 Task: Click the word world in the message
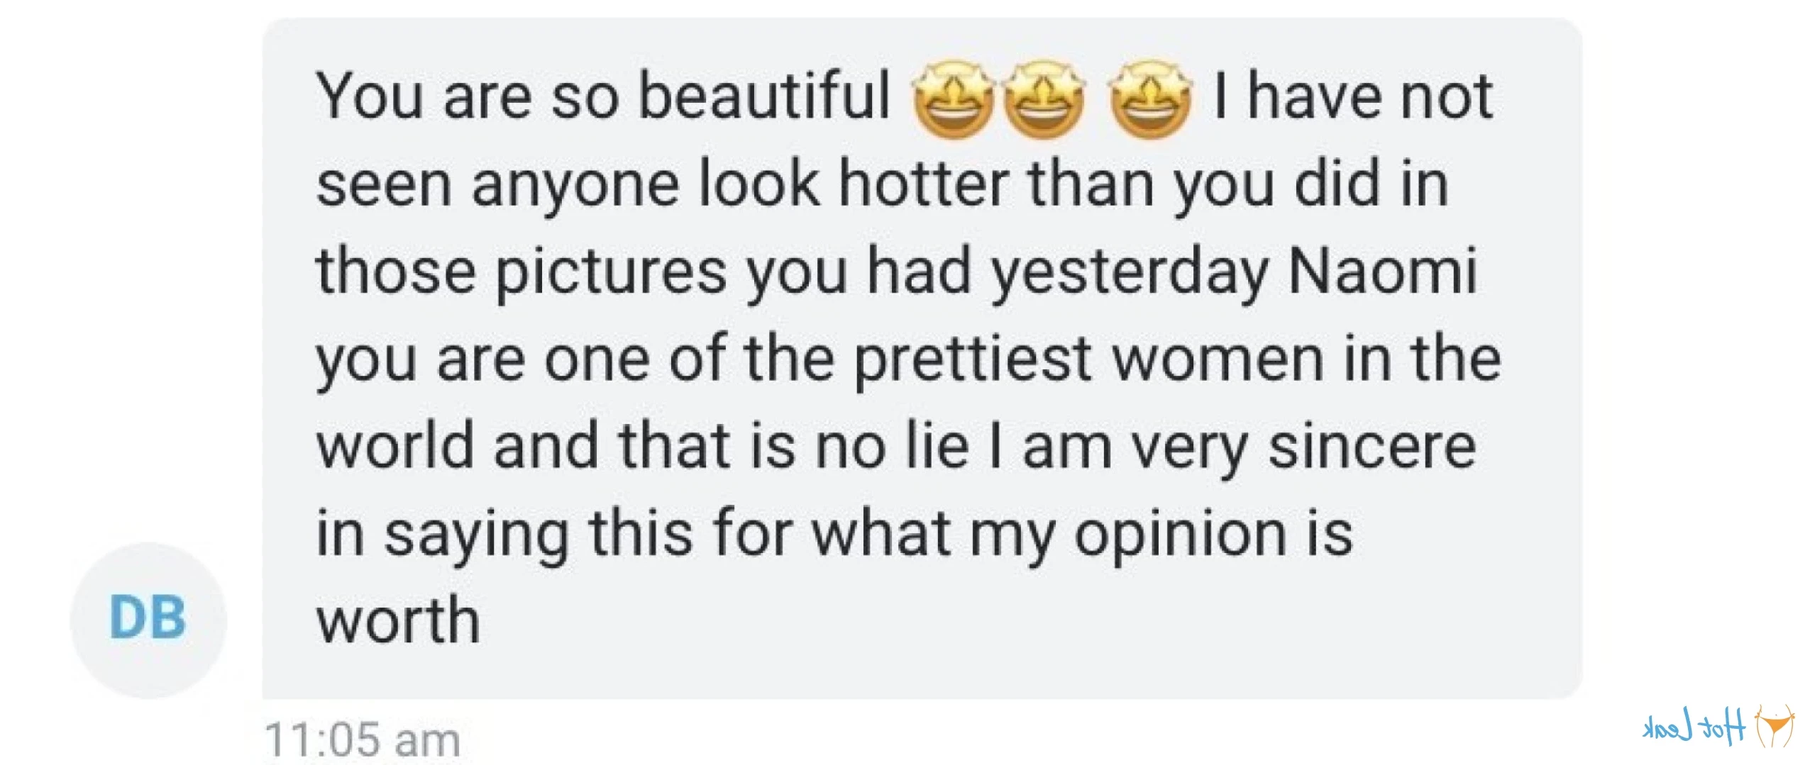[394, 446]
